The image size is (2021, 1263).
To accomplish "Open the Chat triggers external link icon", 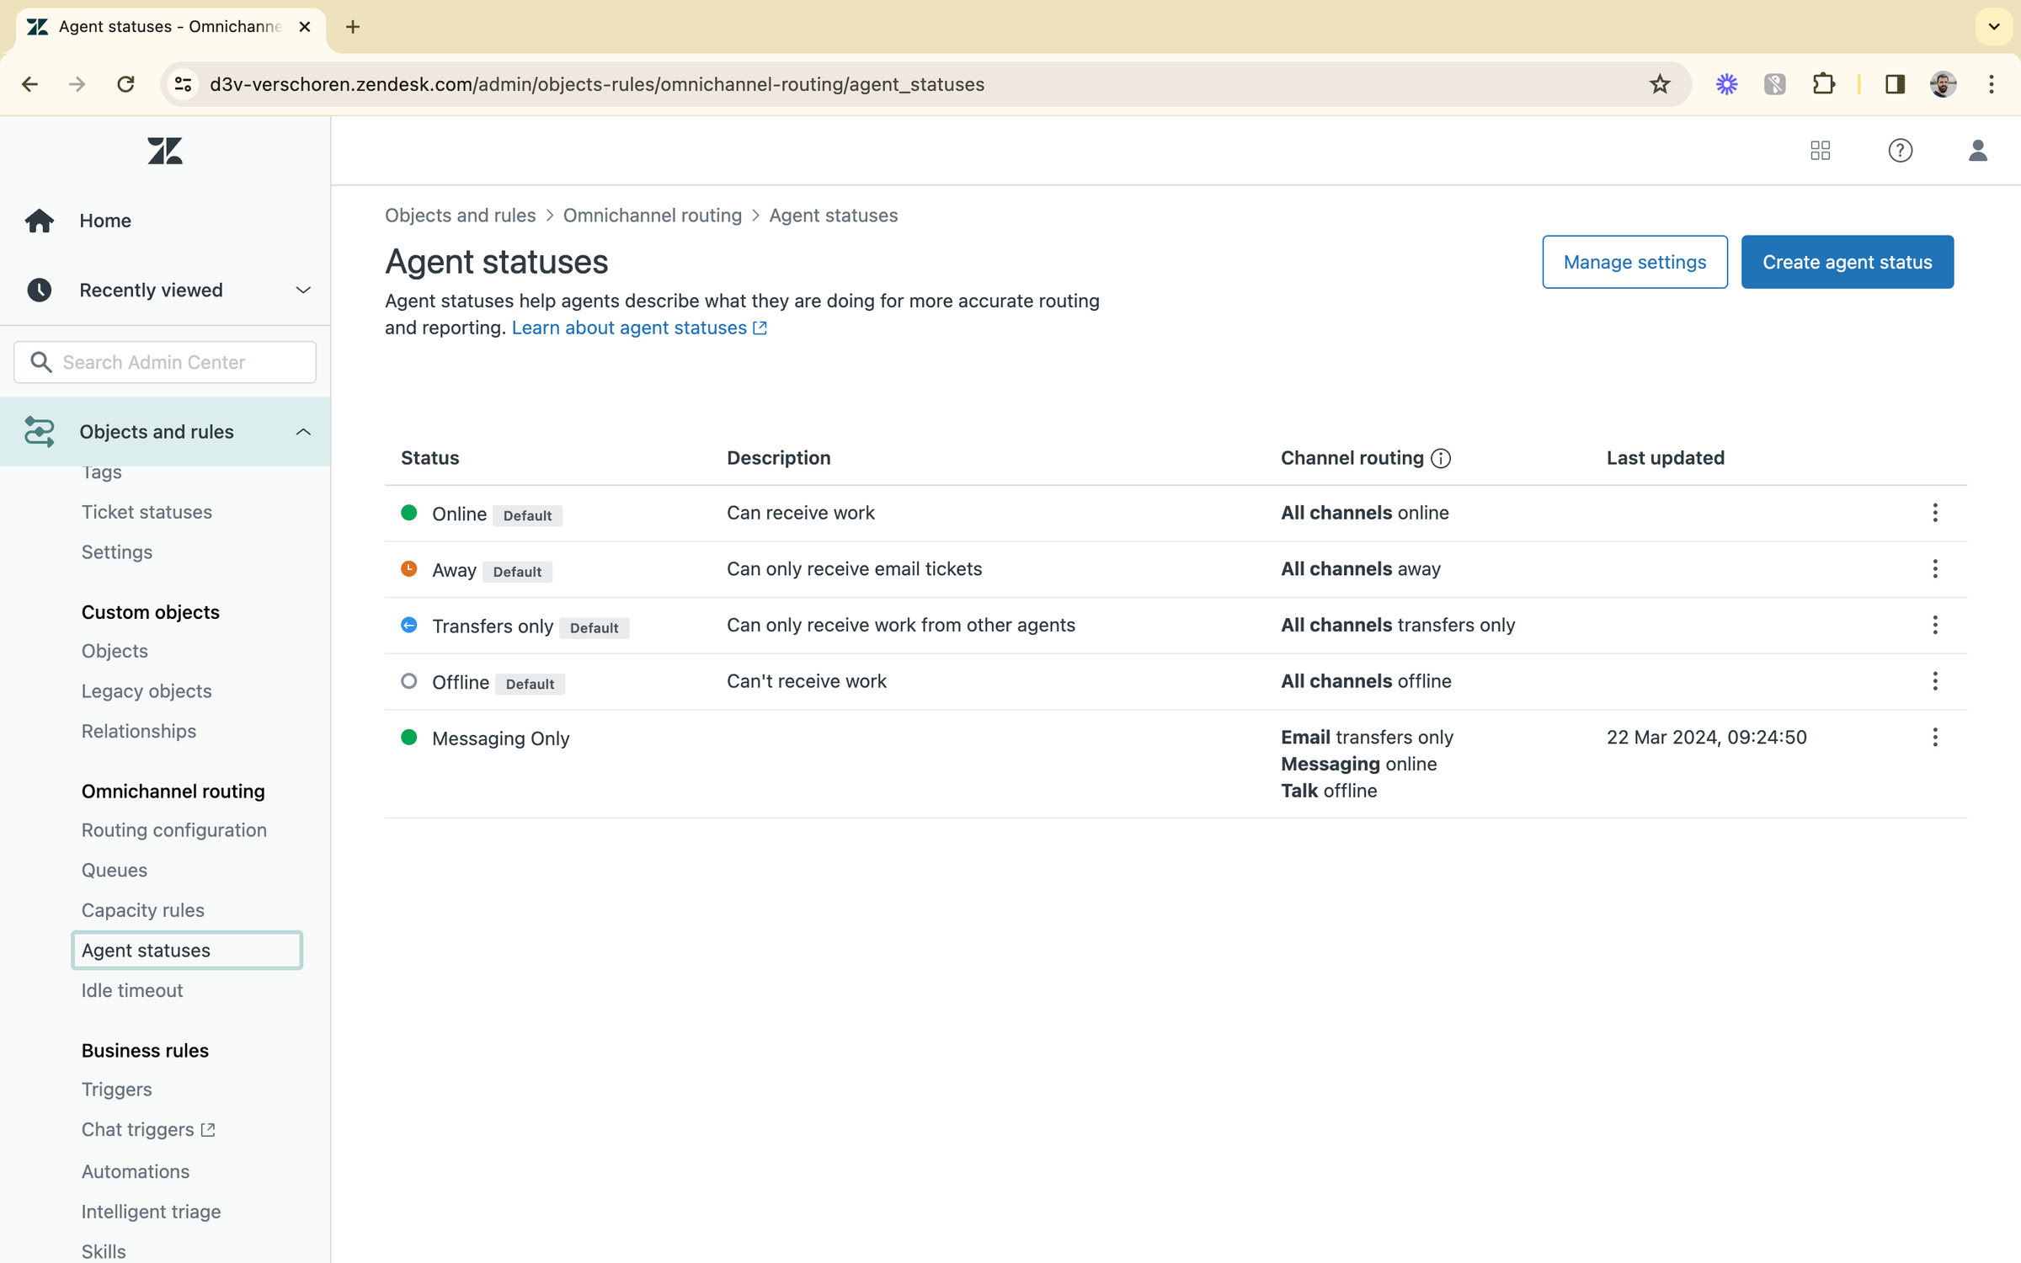I will pyautogui.click(x=205, y=1129).
